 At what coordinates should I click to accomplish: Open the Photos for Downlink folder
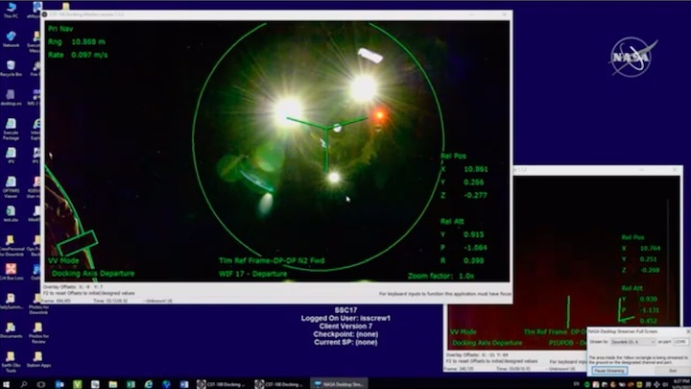(x=38, y=304)
